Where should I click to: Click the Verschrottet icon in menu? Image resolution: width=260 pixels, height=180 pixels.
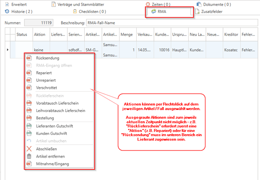pos(29,88)
